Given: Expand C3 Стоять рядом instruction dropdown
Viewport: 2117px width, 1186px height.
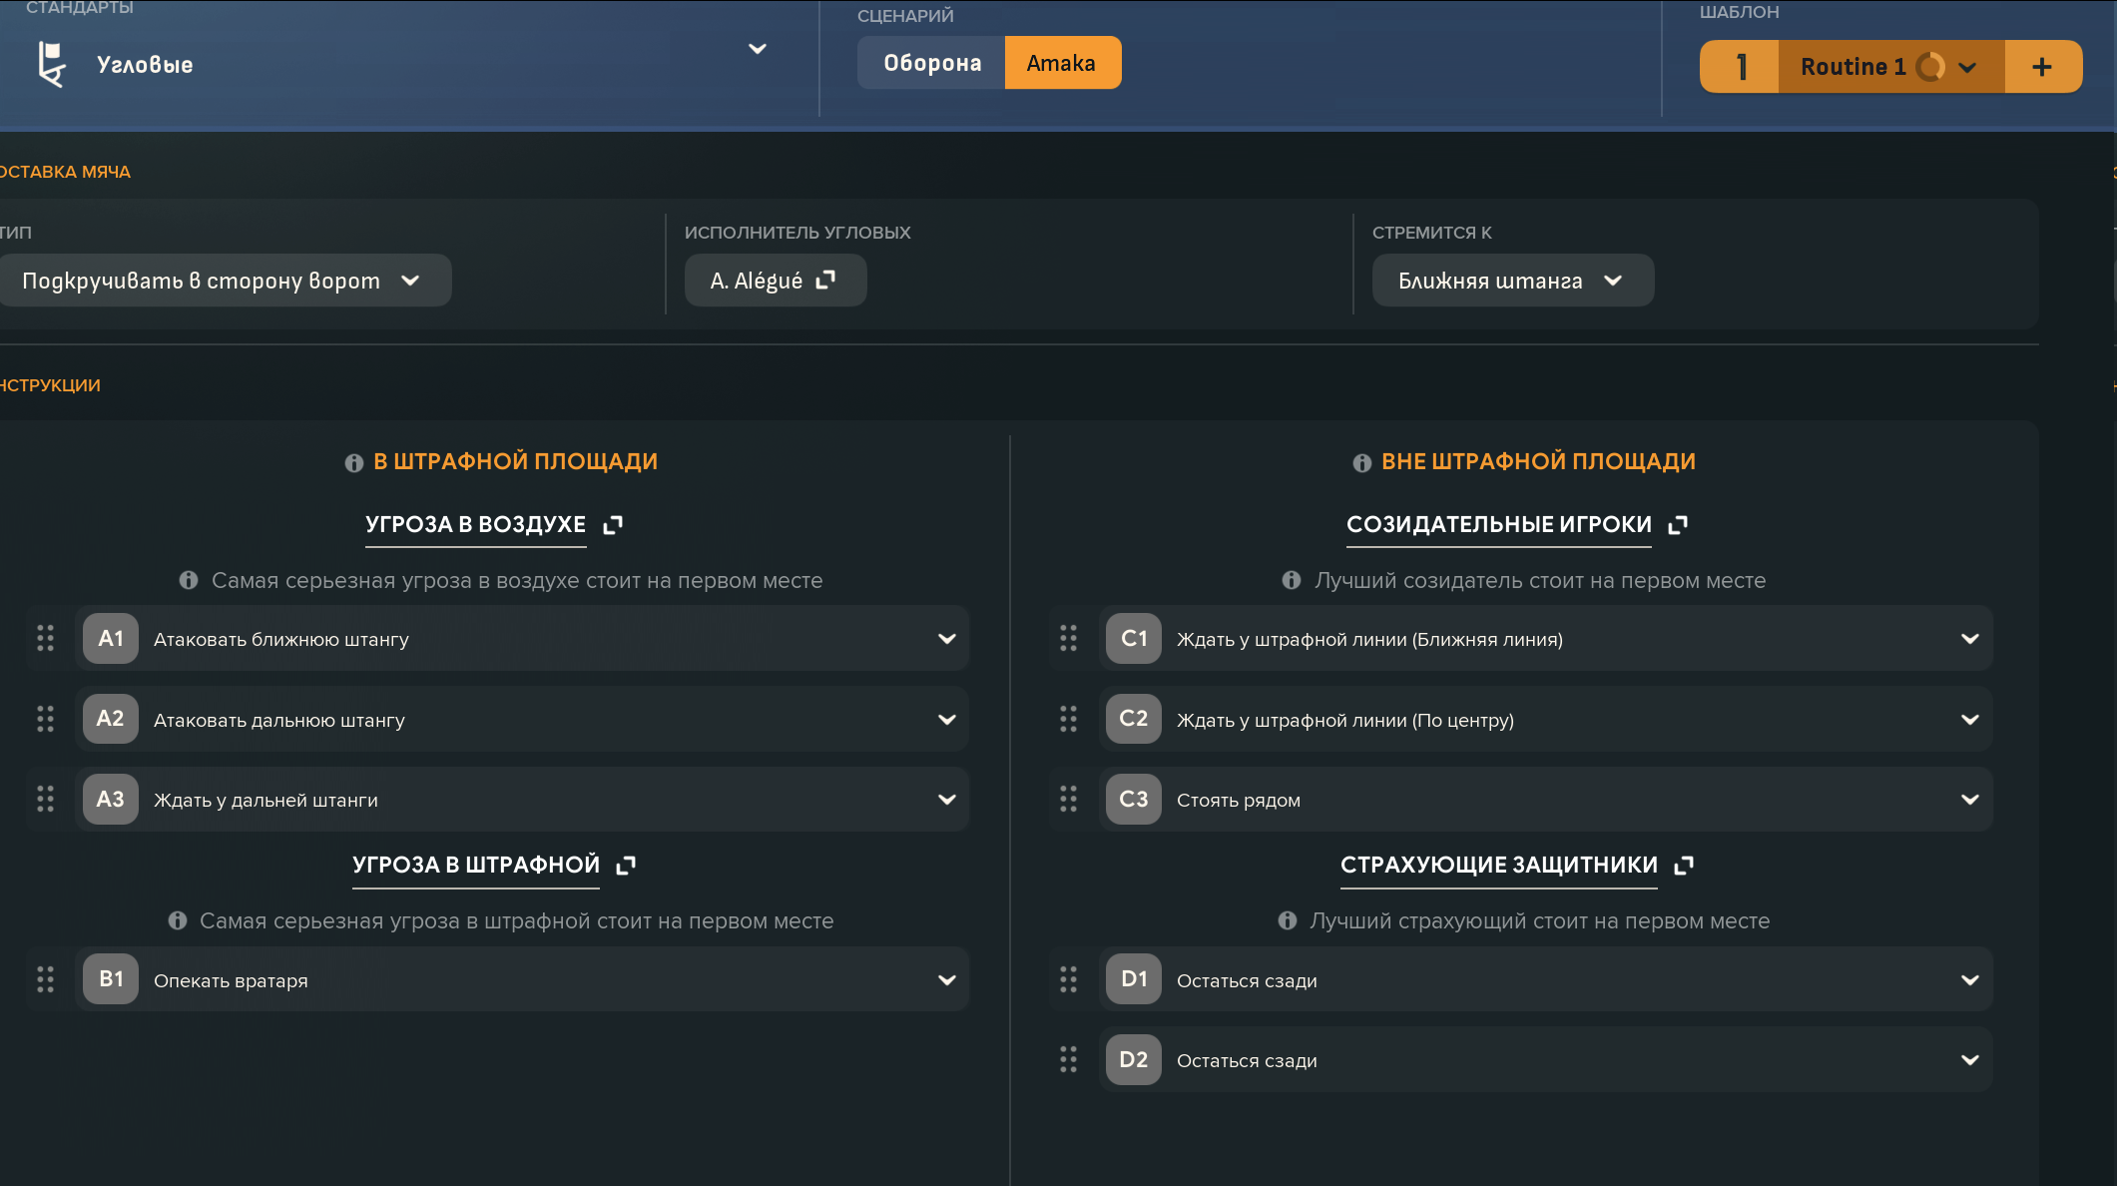Looking at the screenshot, I should pos(1969,800).
